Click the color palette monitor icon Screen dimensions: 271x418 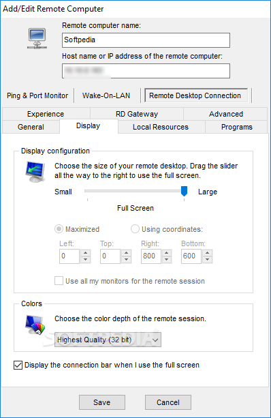coord(35,325)
